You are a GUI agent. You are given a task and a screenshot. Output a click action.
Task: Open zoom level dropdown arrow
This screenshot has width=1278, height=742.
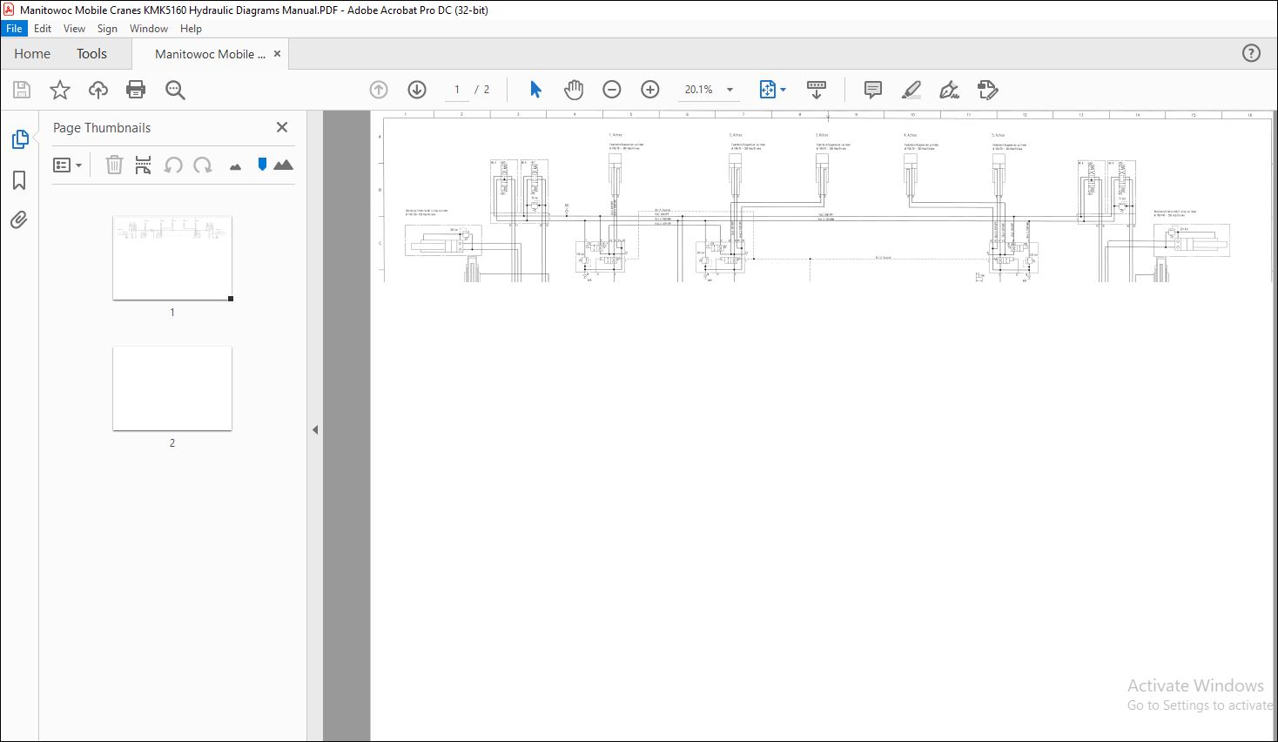click(x=730, y=90)
